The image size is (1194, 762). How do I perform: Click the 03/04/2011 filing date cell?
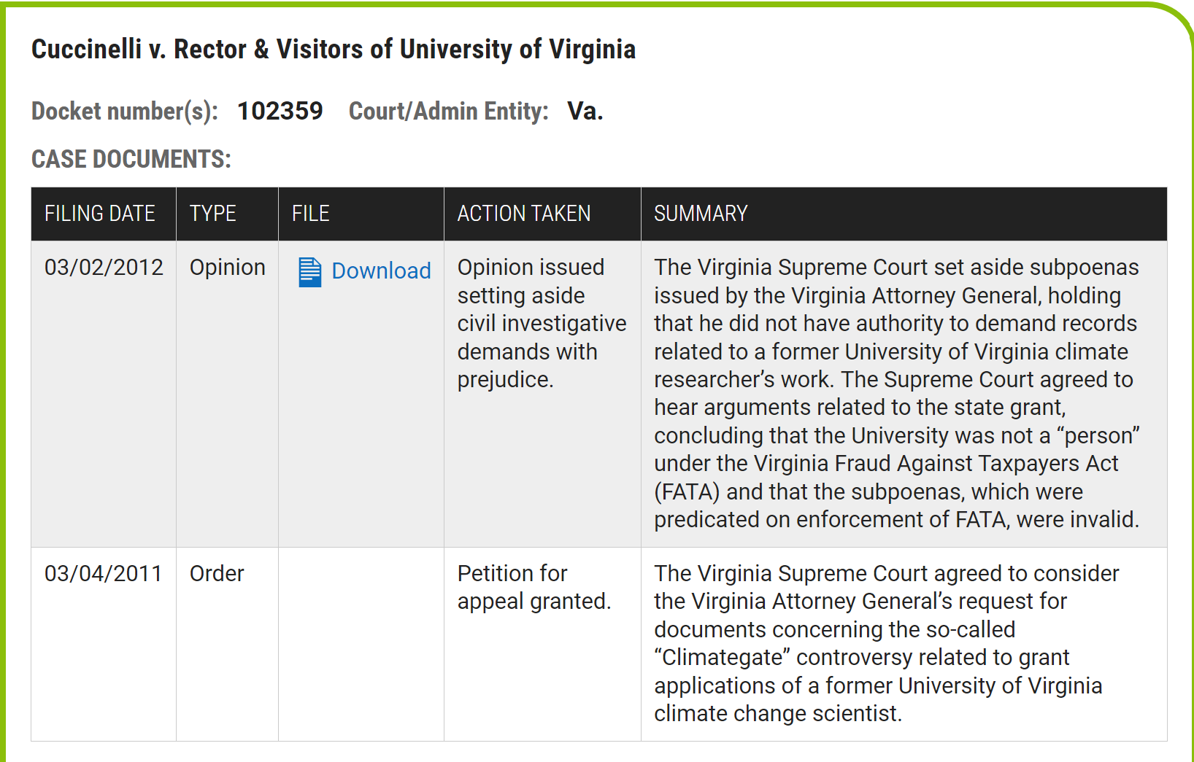point(104,573)
